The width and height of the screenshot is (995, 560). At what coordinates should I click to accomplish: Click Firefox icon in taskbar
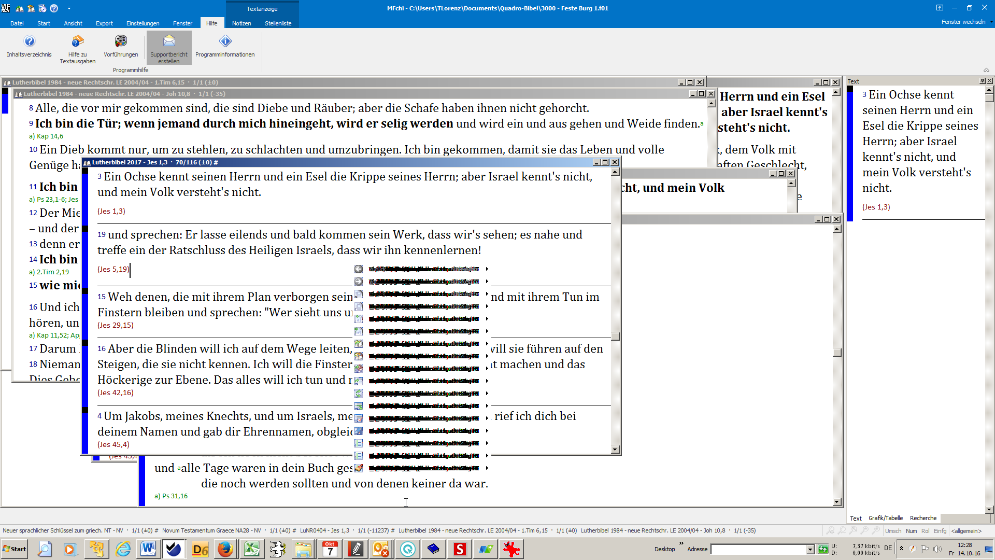click(225, 549)
